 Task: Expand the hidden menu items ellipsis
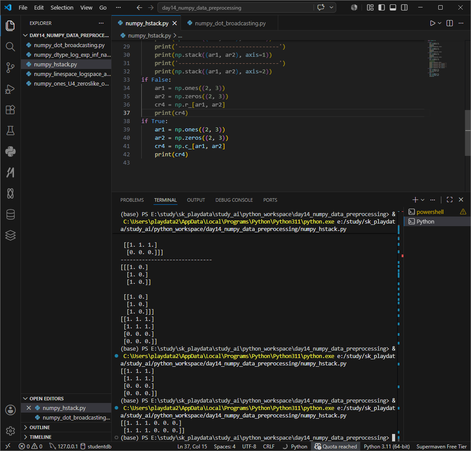[x=118, y=7]
